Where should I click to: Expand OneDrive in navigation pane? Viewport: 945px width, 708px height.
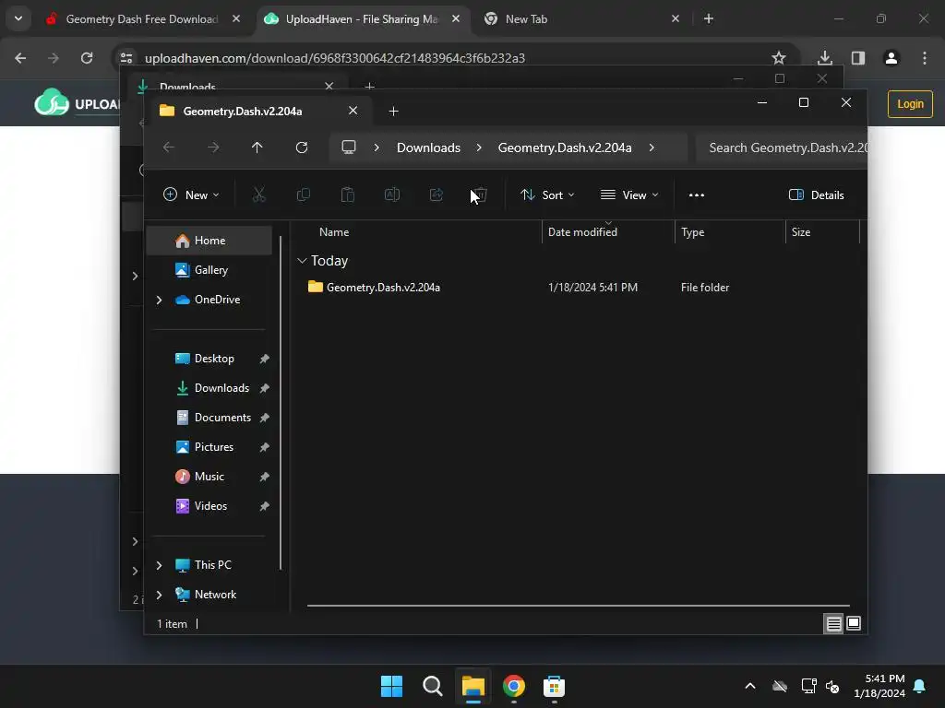(x=159, y=300)
